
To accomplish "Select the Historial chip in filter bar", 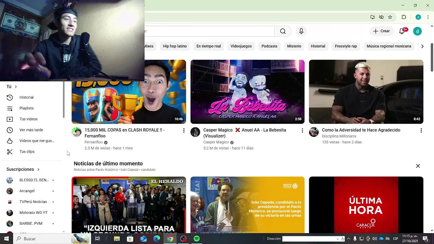I will tap(318, 46).
